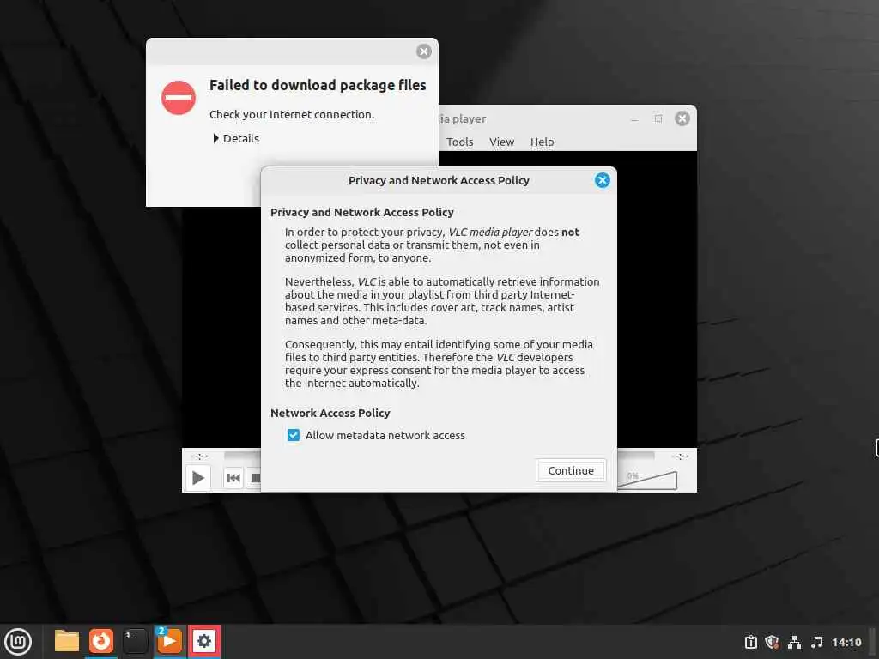Switch to VLC via its taskbar icon

169,641
